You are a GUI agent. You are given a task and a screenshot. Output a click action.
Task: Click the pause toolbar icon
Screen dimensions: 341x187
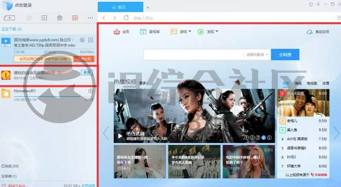tap(44, 18)
